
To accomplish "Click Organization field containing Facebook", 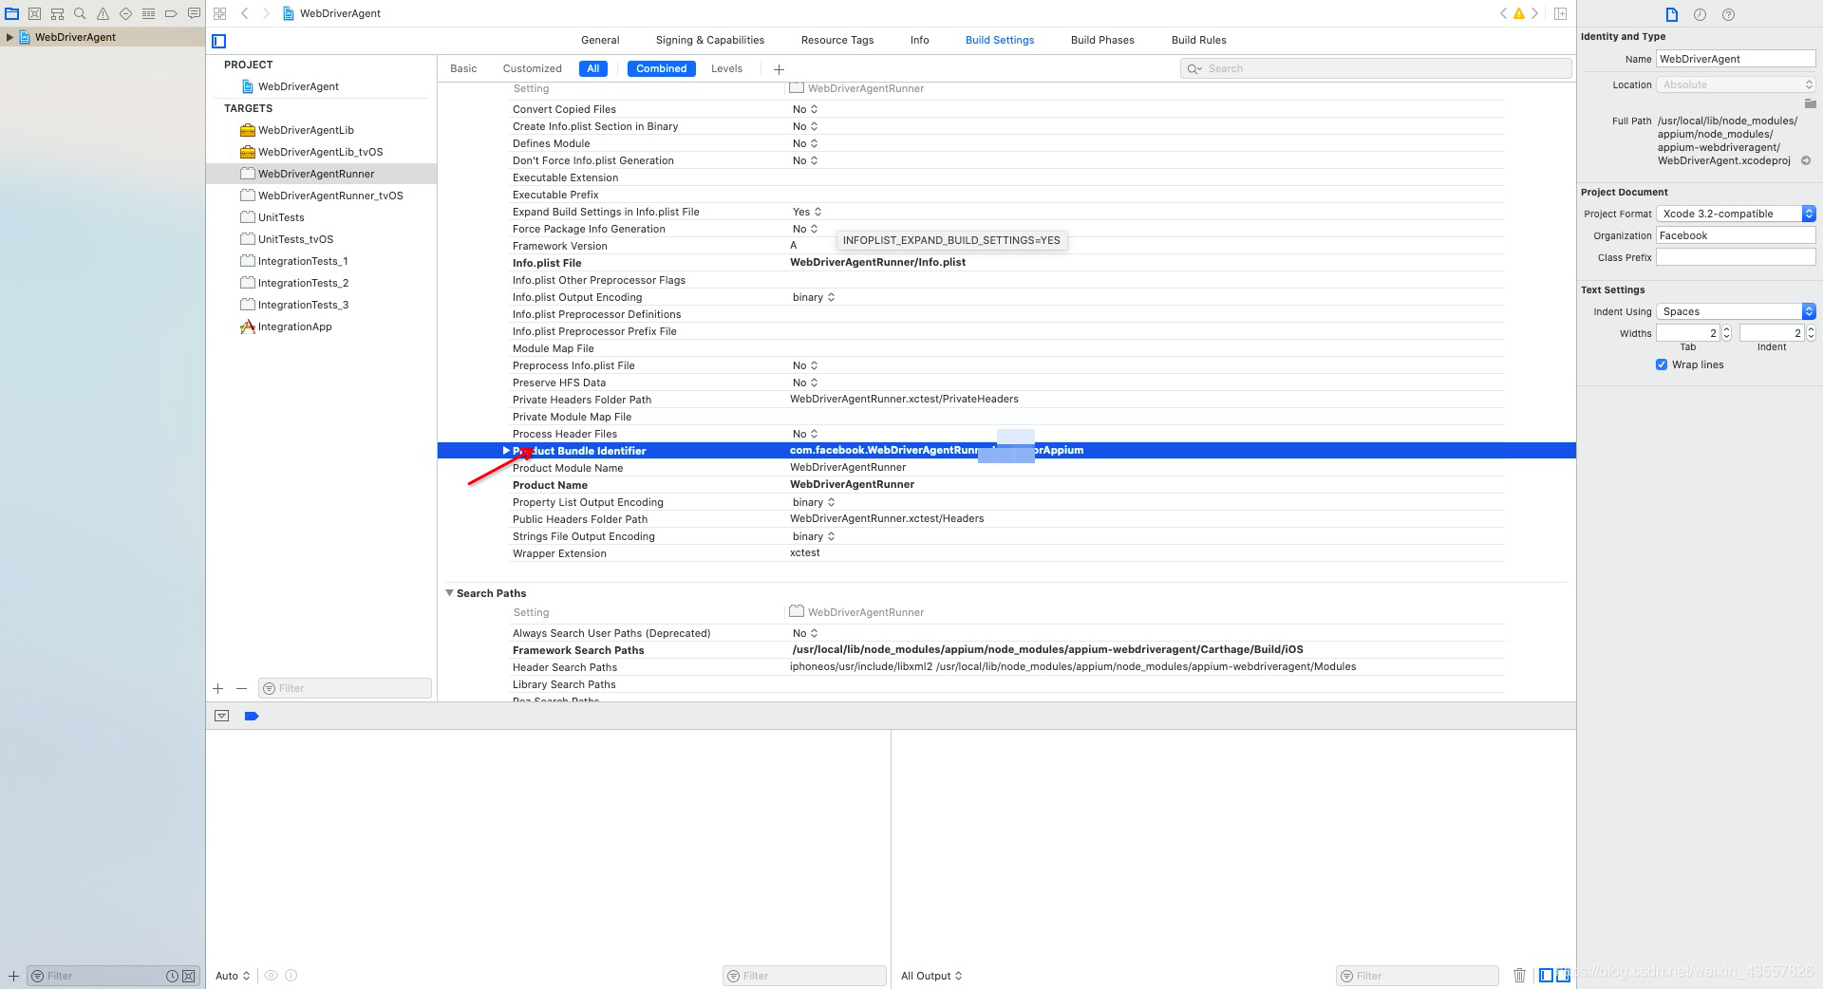I will (1736, 235).
